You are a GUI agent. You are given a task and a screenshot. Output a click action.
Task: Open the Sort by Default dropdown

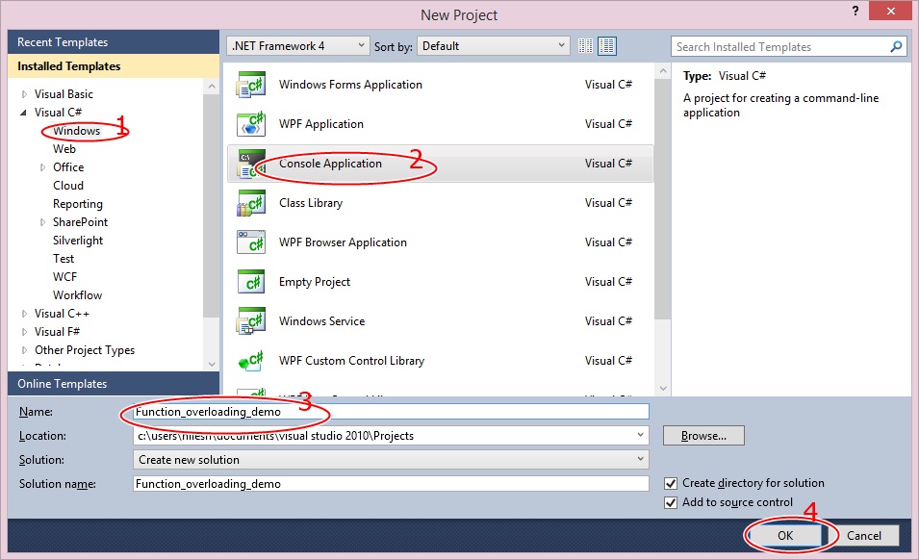tap(494, 45)
